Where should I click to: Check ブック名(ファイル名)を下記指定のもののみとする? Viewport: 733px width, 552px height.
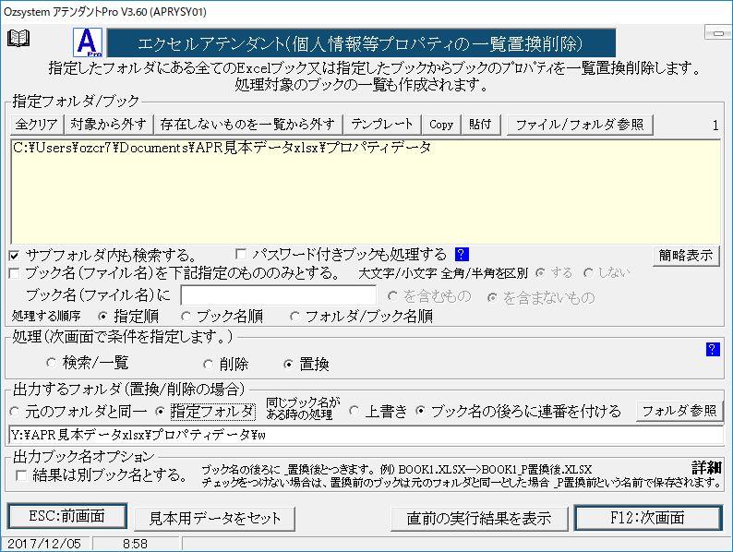(x=15, y=273)
